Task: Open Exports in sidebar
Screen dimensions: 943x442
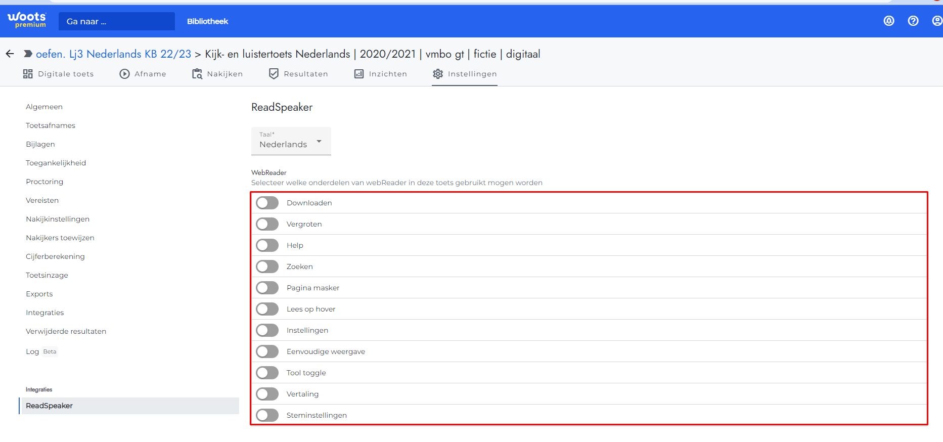Action: (x=39, y=294)
